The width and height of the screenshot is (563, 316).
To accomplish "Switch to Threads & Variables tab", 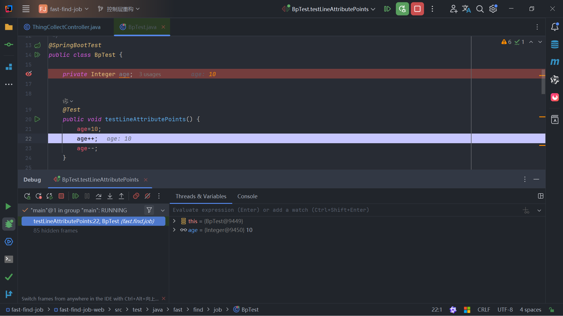I will (x=201, y=196).
